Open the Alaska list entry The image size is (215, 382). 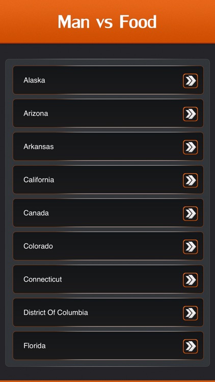(108, 80)
